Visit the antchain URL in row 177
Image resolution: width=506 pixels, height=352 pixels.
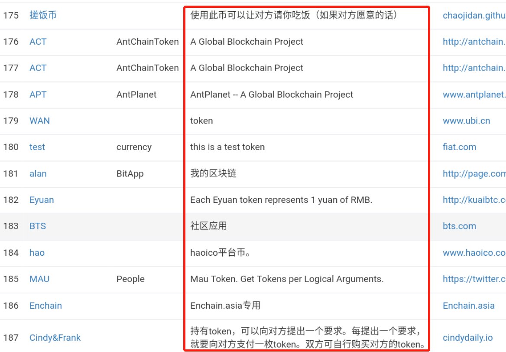coord(474,68)
